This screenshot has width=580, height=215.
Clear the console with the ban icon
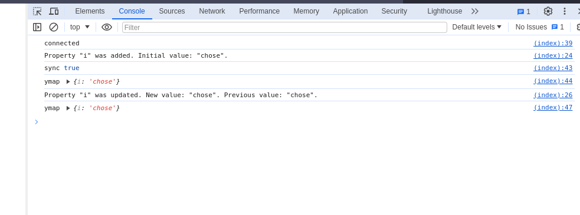coord(54,27)
